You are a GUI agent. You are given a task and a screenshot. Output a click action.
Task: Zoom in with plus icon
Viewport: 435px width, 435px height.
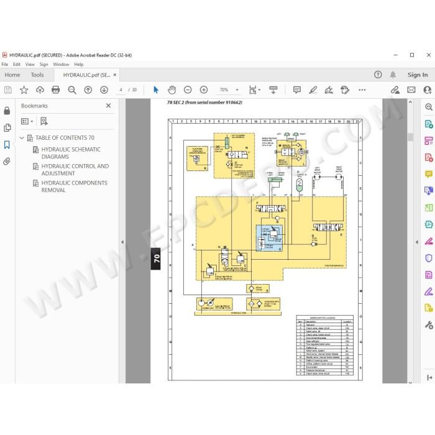(204, 90)
